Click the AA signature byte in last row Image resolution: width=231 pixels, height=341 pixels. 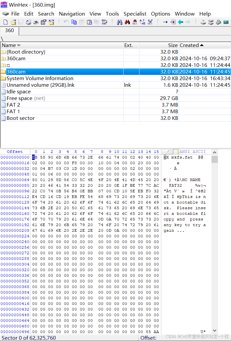(x=156, y=332)
